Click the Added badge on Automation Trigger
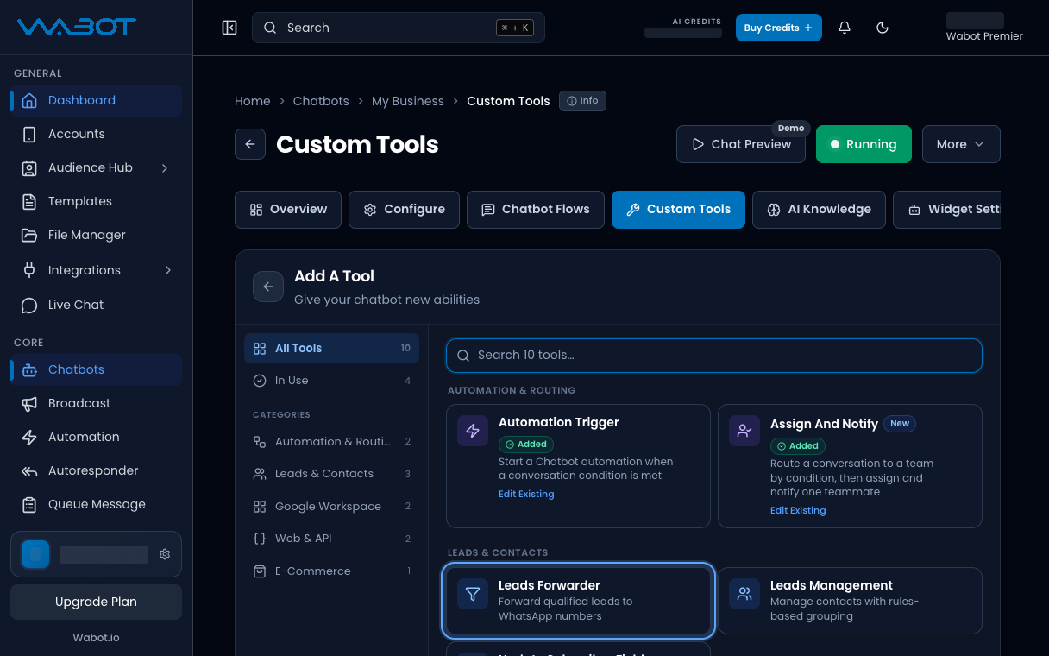 (526, 445)
